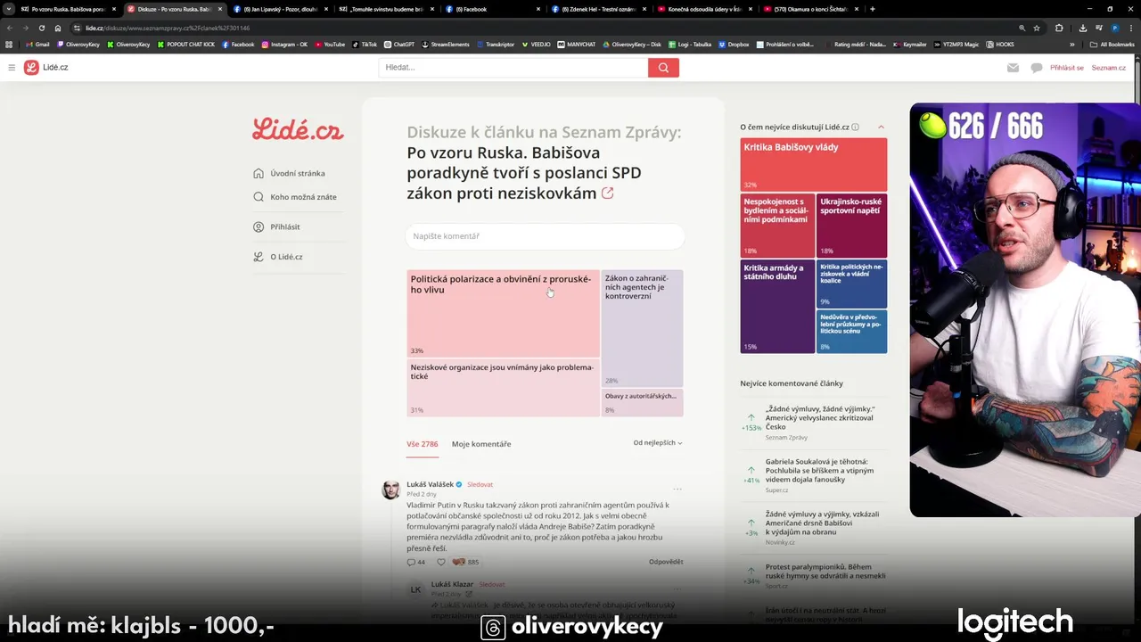Image resolution: width=1141 pixels, height=642 pixels.
Task: Click the red search magnifier button
Action: pos(663,68)
